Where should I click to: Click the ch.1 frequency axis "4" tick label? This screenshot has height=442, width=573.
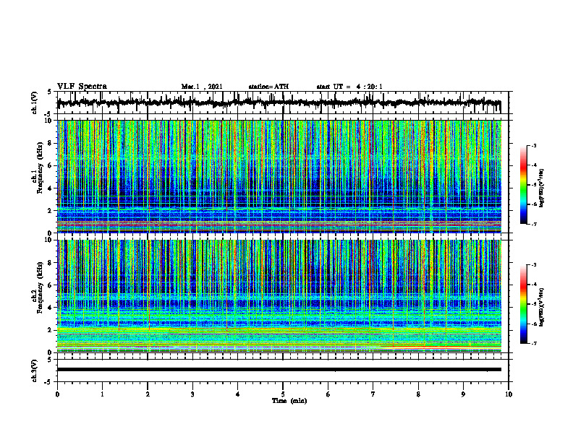point(51,188)
